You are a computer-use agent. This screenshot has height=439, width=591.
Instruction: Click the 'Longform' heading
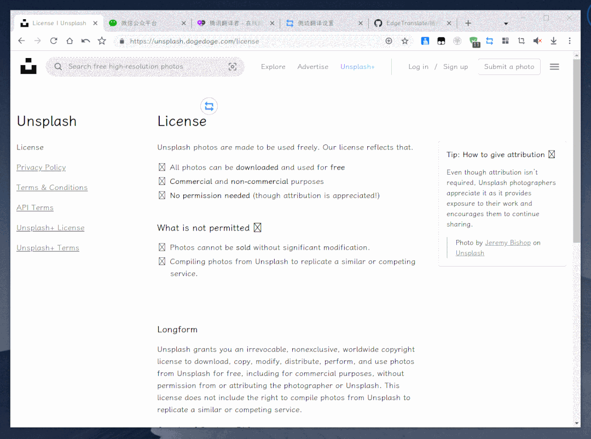pos(177,330)
